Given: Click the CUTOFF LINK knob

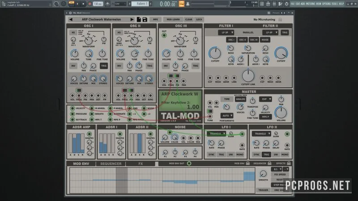Looking at the screenshot, I should coord(248,76).
